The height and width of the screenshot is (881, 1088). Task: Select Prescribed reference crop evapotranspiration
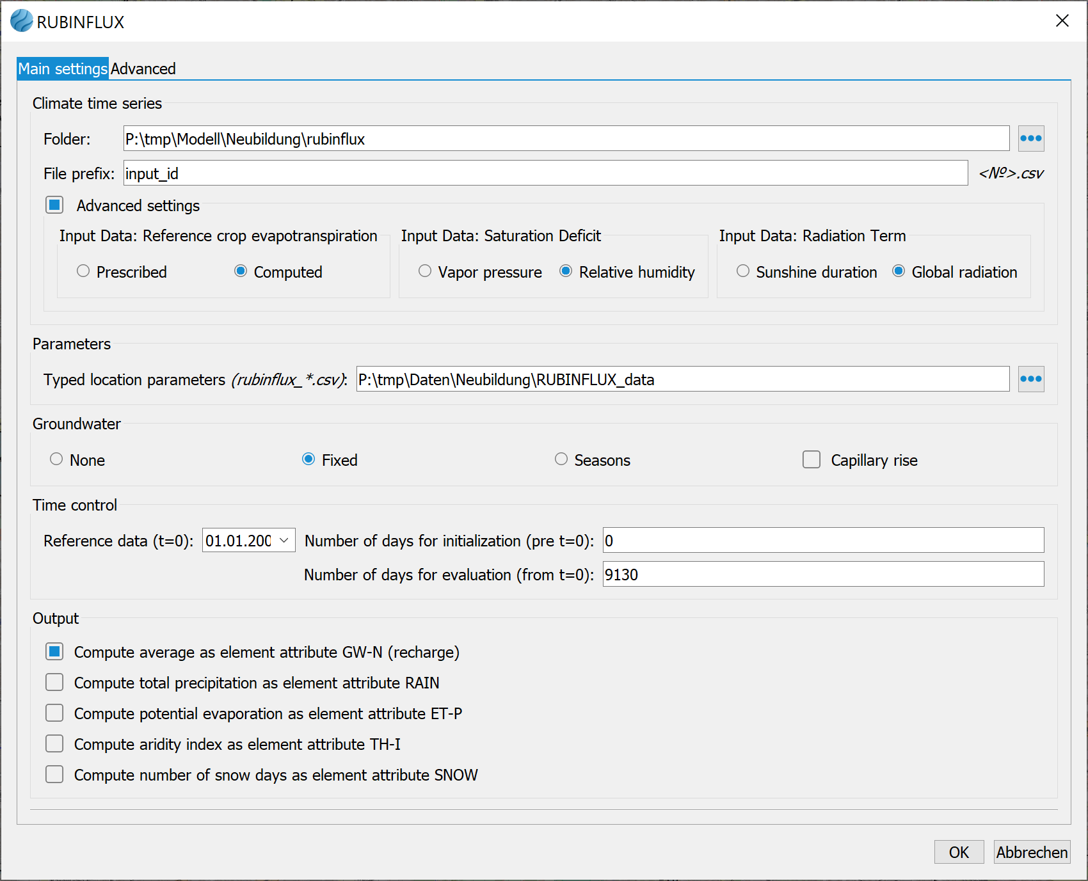click(83, 271)
